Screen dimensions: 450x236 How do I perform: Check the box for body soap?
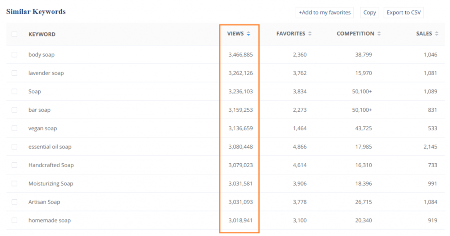point(15,55)
